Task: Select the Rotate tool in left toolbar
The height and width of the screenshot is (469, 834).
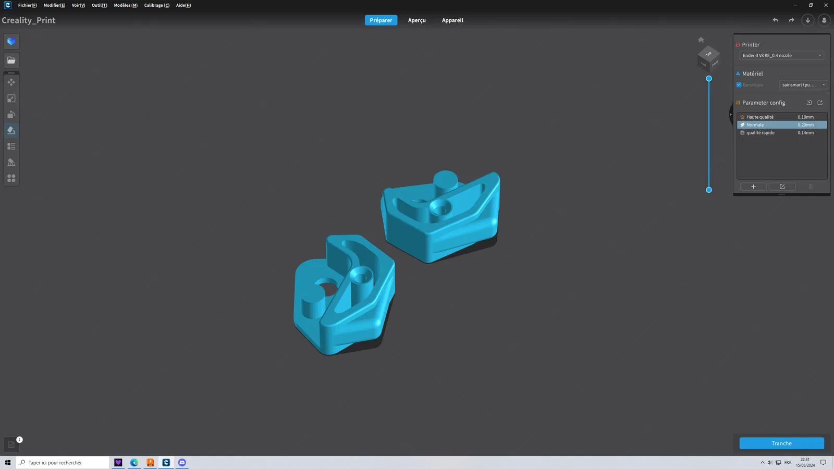Action: 11,115
